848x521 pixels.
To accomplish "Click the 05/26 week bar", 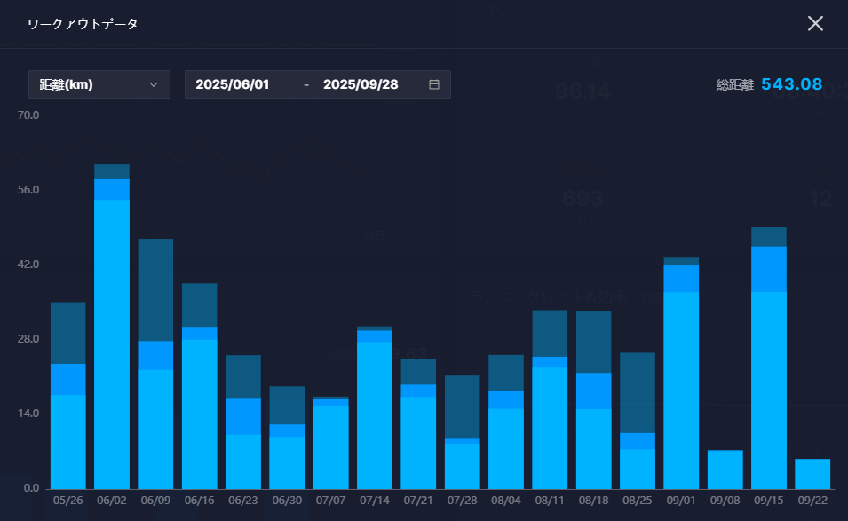I will click(68, 399).
